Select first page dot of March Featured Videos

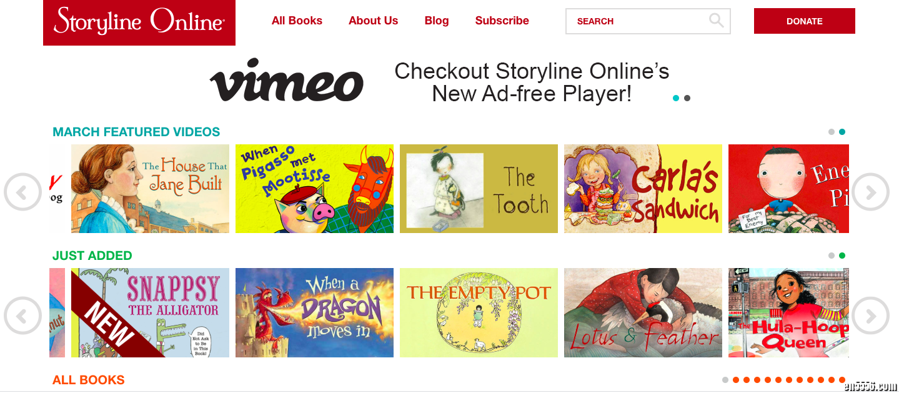[x=832, y=132]
